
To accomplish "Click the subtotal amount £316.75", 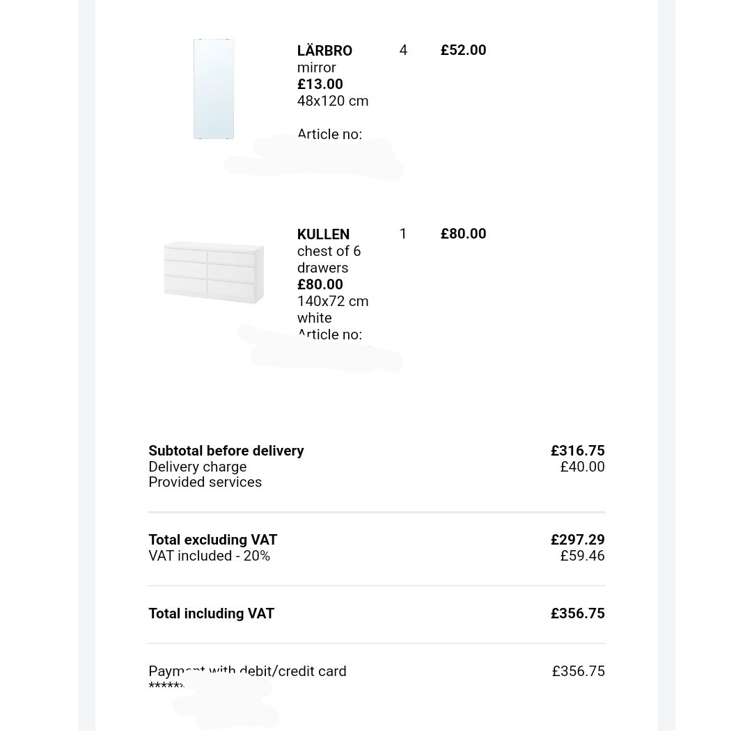I will coord(577,450).
